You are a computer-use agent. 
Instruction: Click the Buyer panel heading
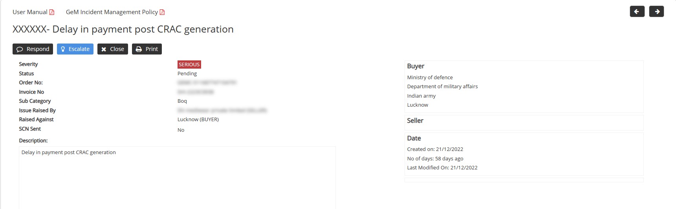pyautogui.click(x=416, y=66)
